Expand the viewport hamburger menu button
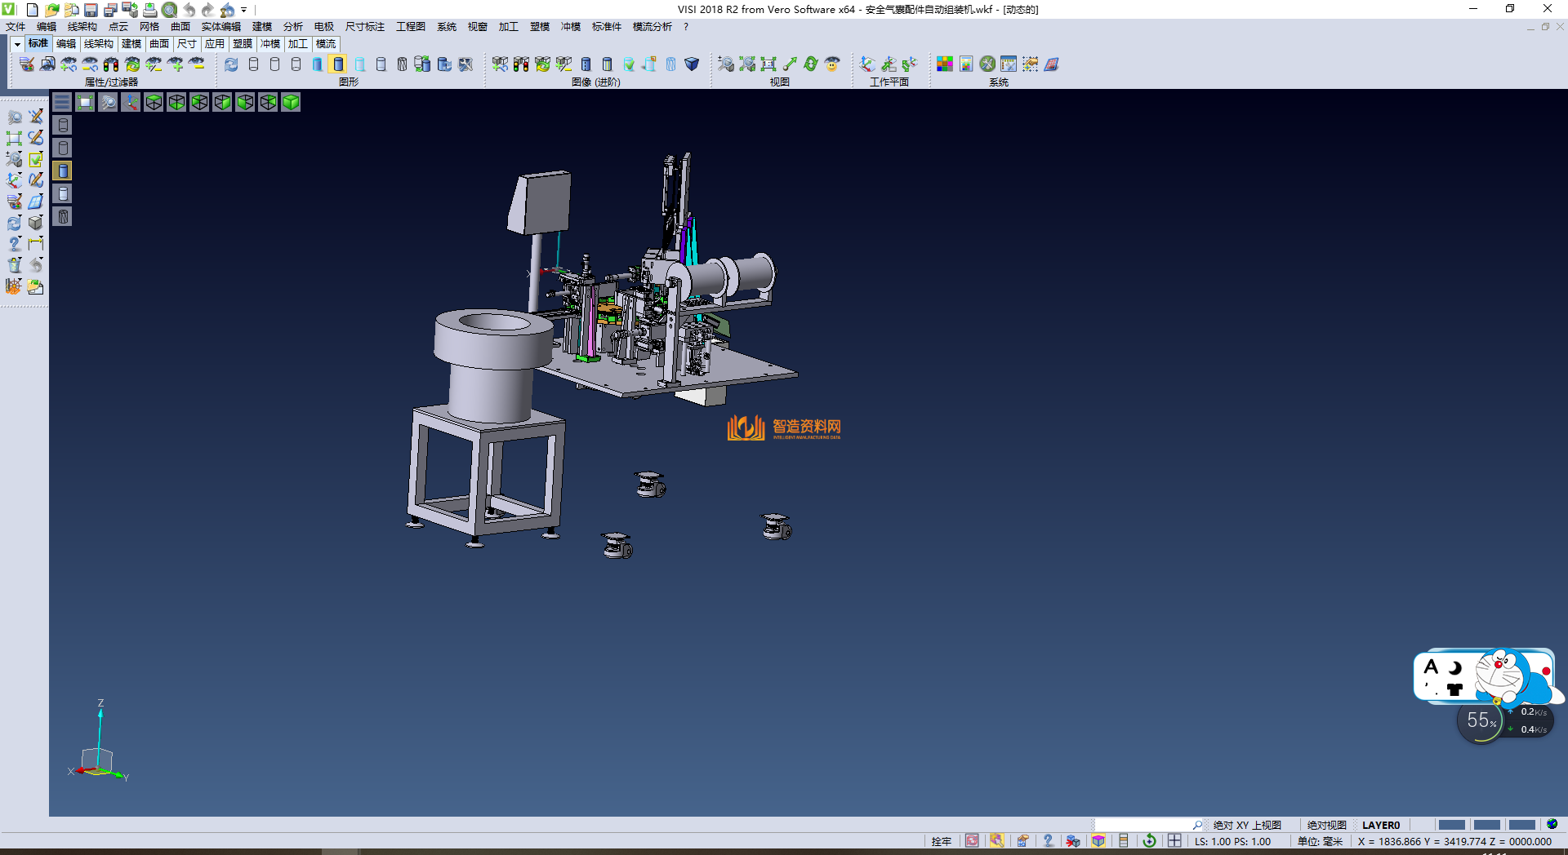 (x=62, y=102)
